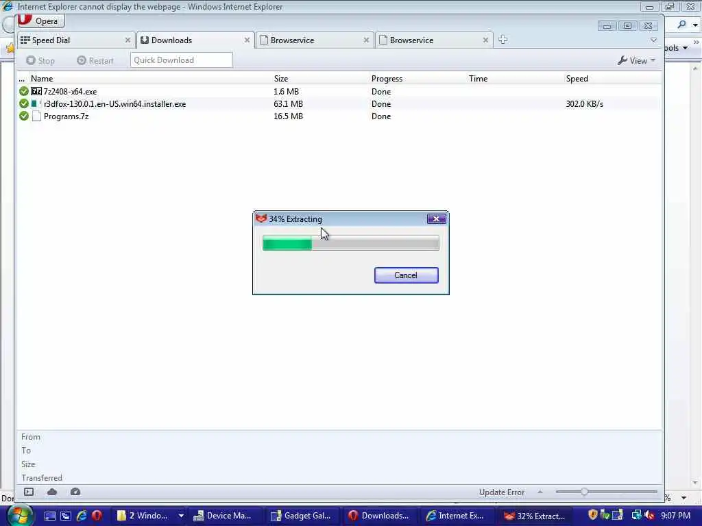
Task: Expand IE zoom level dropdown arrow
Action: (x=683, y=498)
